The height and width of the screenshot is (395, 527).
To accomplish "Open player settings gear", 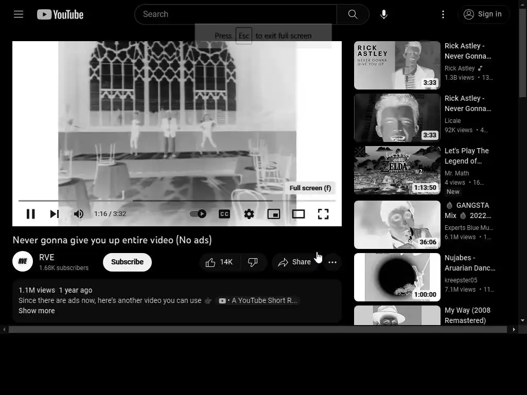I will pos(249,214).
